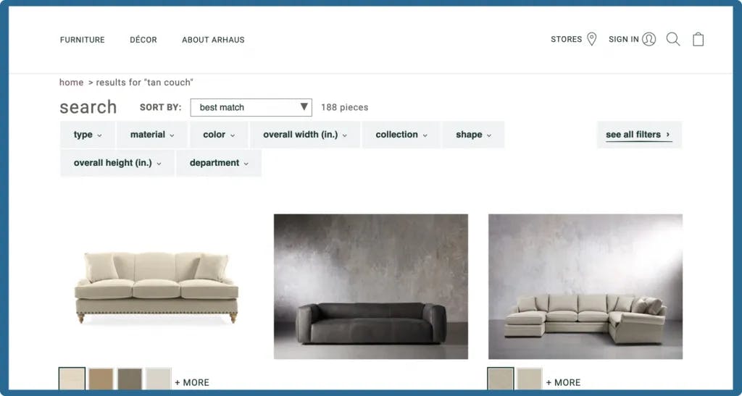Select the brown tan swatch under first sofa
The image size is (742, 396).
(x=101, y=379)
